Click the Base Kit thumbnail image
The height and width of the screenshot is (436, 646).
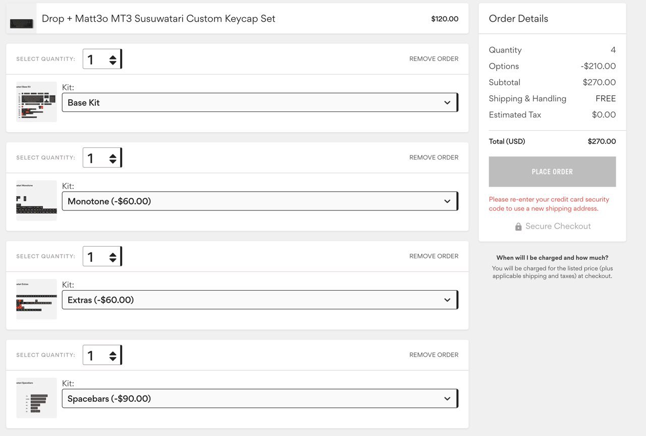point(36,102)
